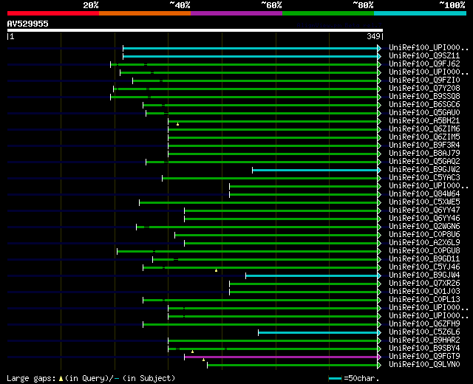Open the UniRef100_B6SGC6 hit label
This screenshot has width=473, height=384.
pos(424,105)
